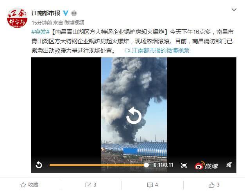
Task: Toggle video mute speaker icon
Action: click(229, 165)
